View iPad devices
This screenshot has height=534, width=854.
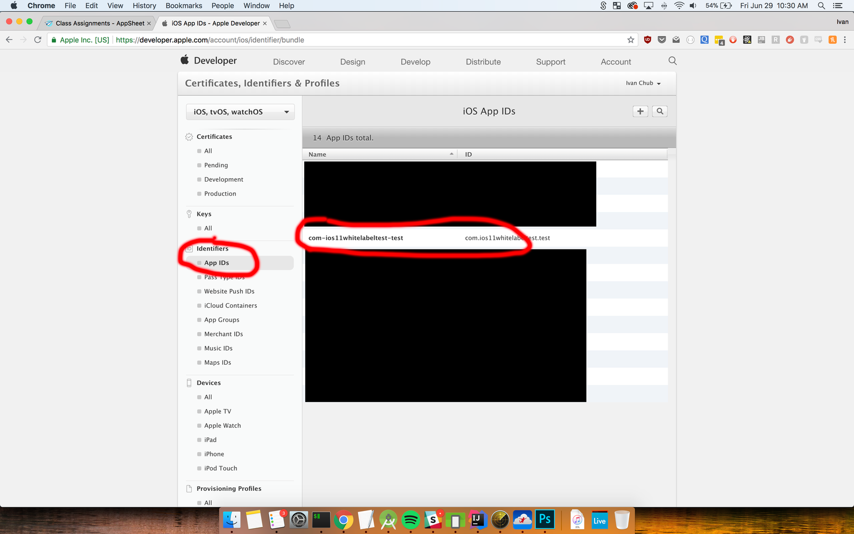210,440
